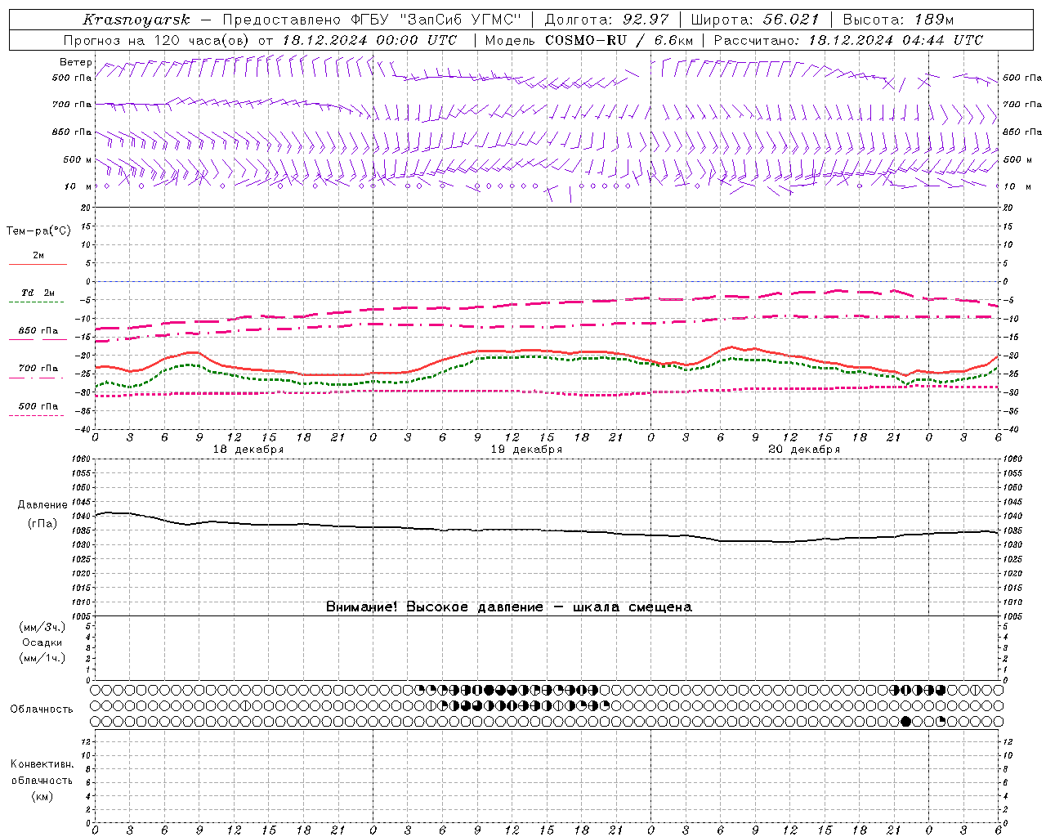Click the (км) convective cloud unit
The width and height of the screenshot is (1046, 837).
click(x=42, y=796)
